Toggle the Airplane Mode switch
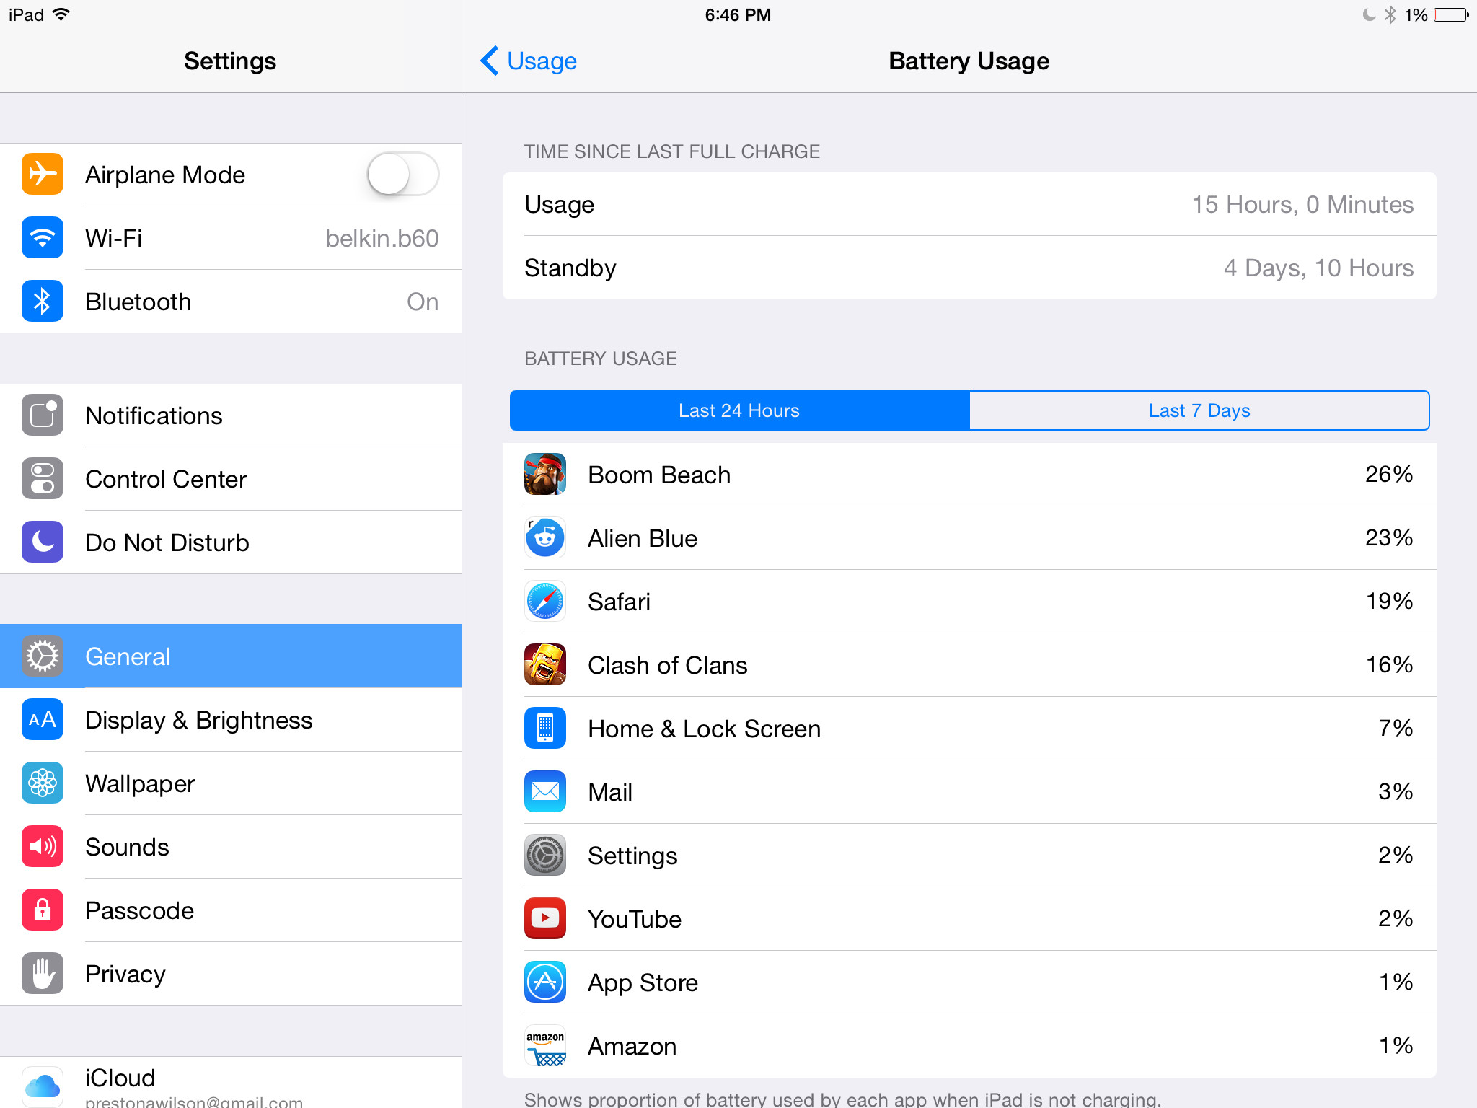This screenshot has height=1108, width=1477. coord(402,175)
